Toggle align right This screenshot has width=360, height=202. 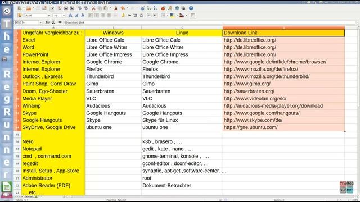pyautogui.click(x=103, y=15)
